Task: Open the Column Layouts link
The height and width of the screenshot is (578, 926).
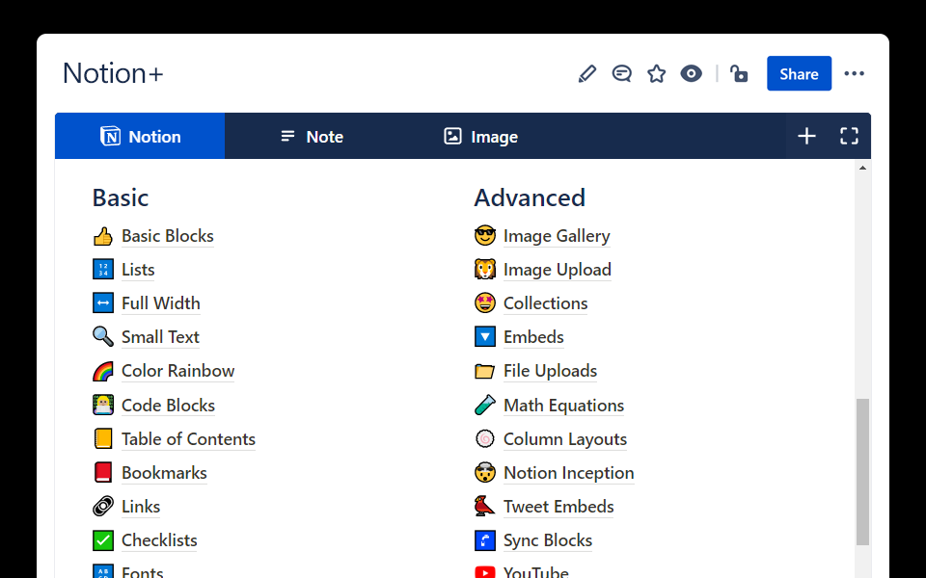Action: coord(565,439)
